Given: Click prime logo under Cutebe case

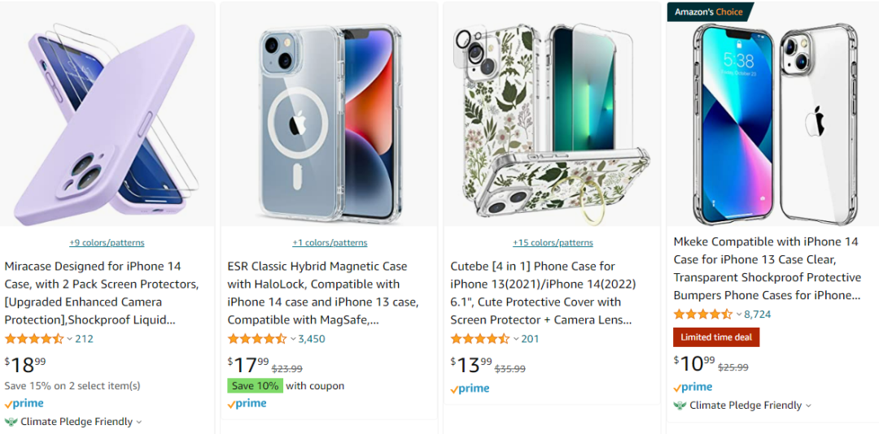Looking at the screenshot, I should pos(470,388).
